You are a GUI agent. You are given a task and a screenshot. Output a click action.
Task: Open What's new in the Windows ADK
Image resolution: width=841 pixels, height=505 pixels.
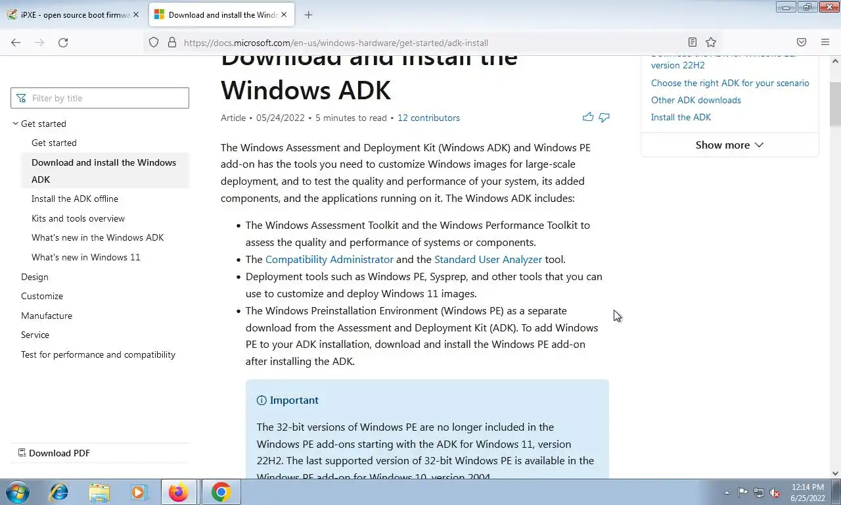97,237
